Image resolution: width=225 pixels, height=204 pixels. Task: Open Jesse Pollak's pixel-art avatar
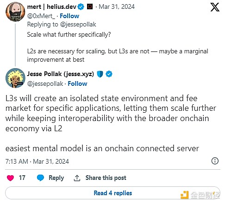[15, 78]
